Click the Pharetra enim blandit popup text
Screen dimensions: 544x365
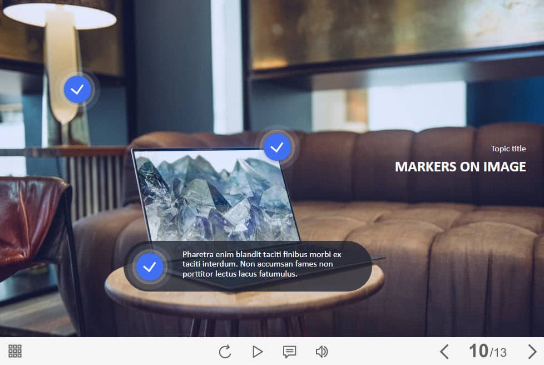coord(261,264)
